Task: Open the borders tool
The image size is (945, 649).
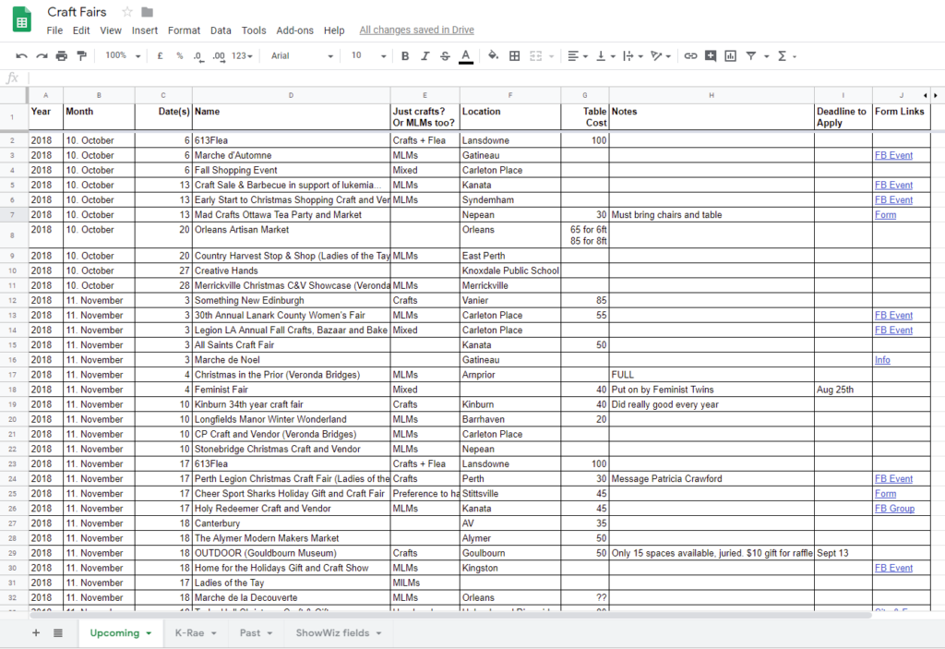Action: [515, 56]
